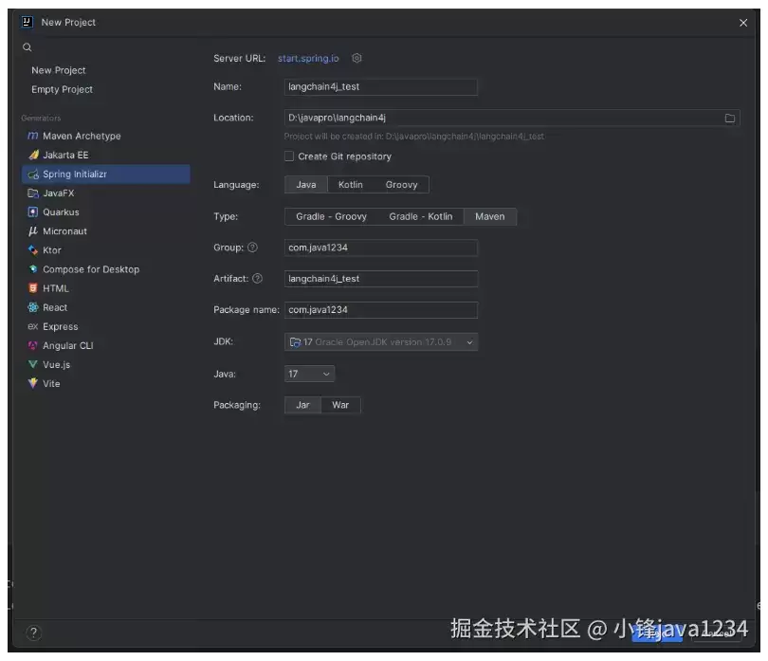Click the Vue.js icon
The image size is (768, 661).
tap(33, 364)
